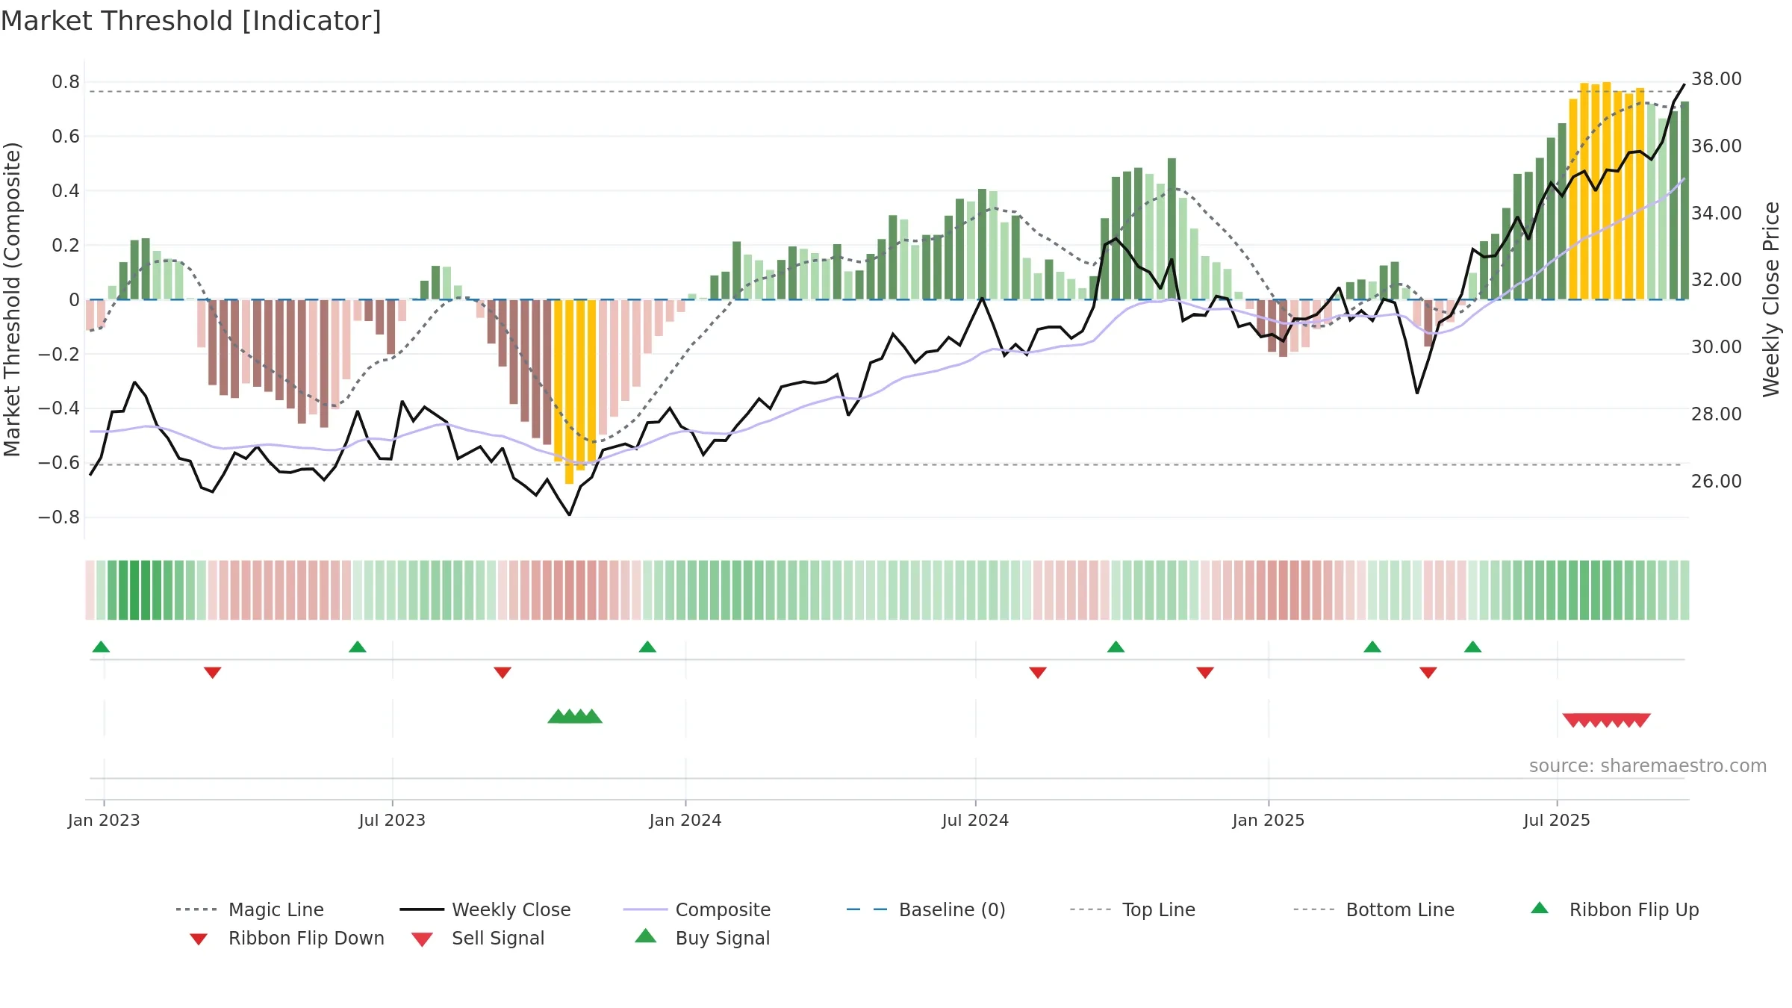Click the Jan 2025 x-axis label

[x=1269, y=820]
